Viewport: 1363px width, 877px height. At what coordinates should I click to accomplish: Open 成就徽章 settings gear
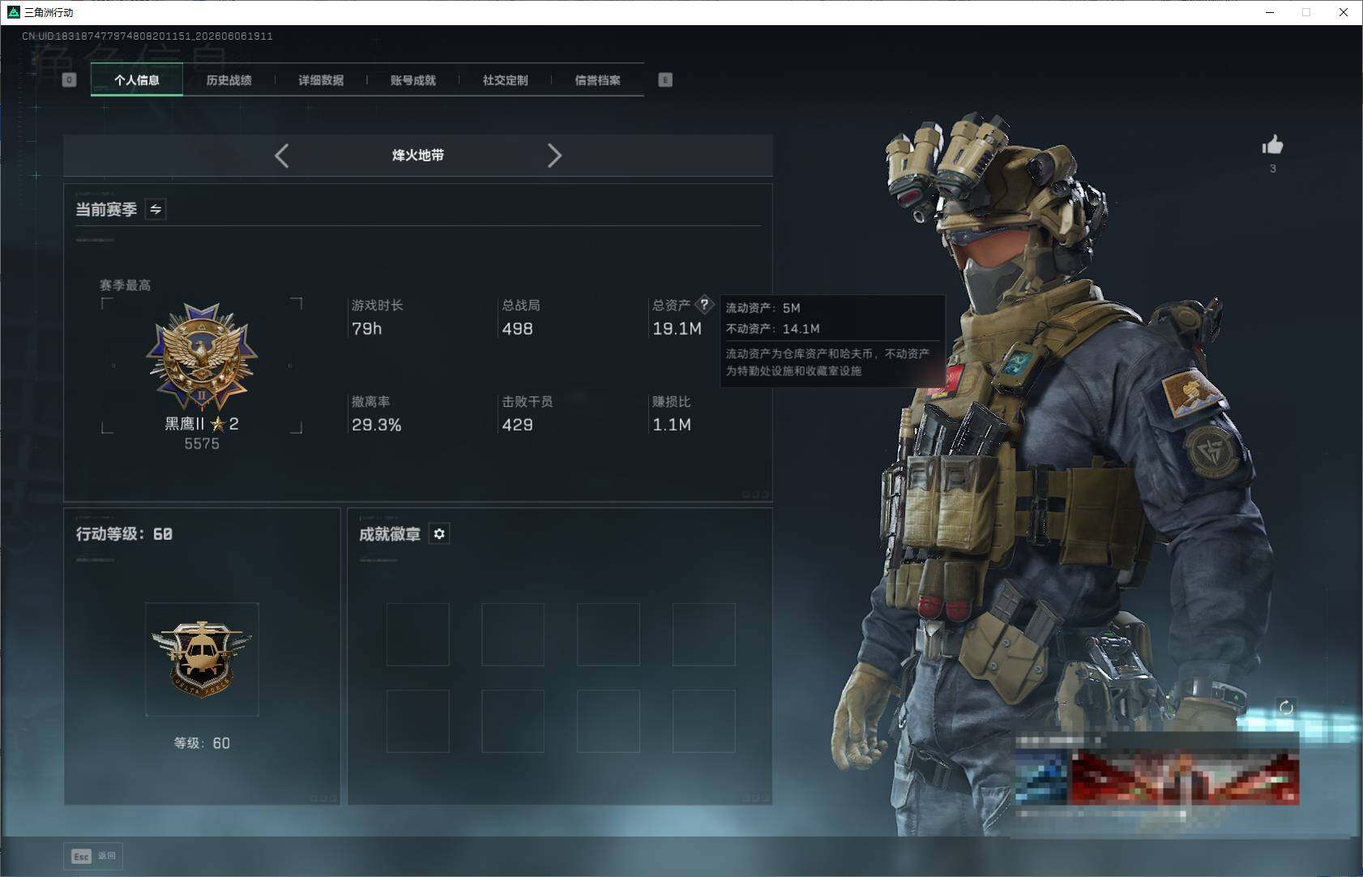click(439, 533)
